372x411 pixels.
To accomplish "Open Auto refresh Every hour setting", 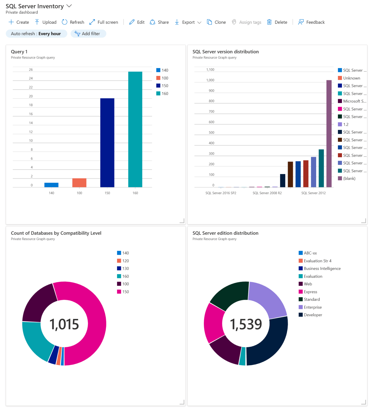I will [x=36, y=34].
